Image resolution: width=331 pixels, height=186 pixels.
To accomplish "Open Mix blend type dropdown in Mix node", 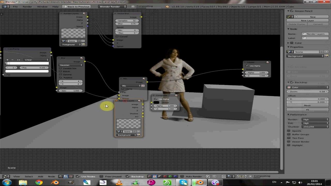I will 131,86.
